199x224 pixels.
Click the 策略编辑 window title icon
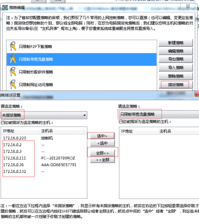pyautogui.click(x=5, y=8)
